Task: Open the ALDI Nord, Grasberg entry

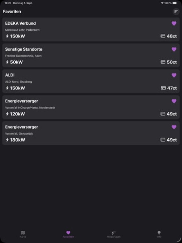Action: coord(91,81)
